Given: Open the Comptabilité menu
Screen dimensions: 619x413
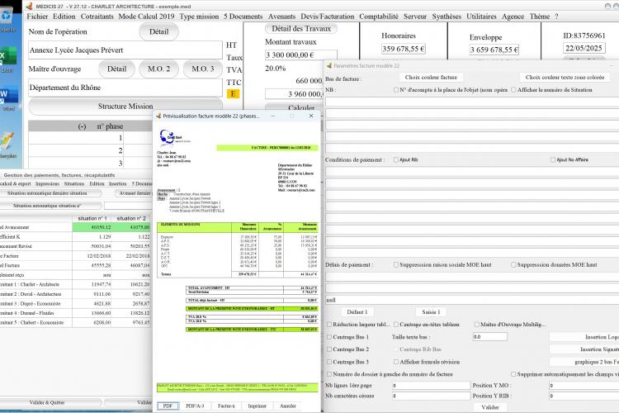Looking at the screenshot, I should (x=379, y=17).
